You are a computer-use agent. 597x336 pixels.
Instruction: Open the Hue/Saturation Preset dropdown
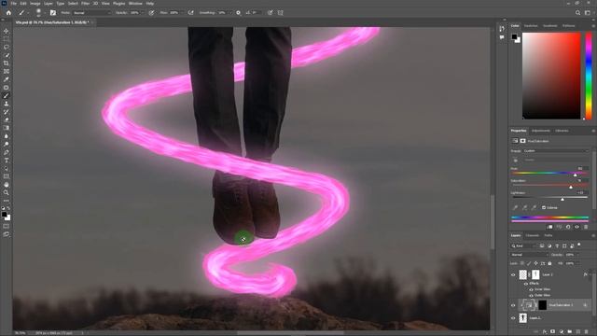tap(556, 151)
